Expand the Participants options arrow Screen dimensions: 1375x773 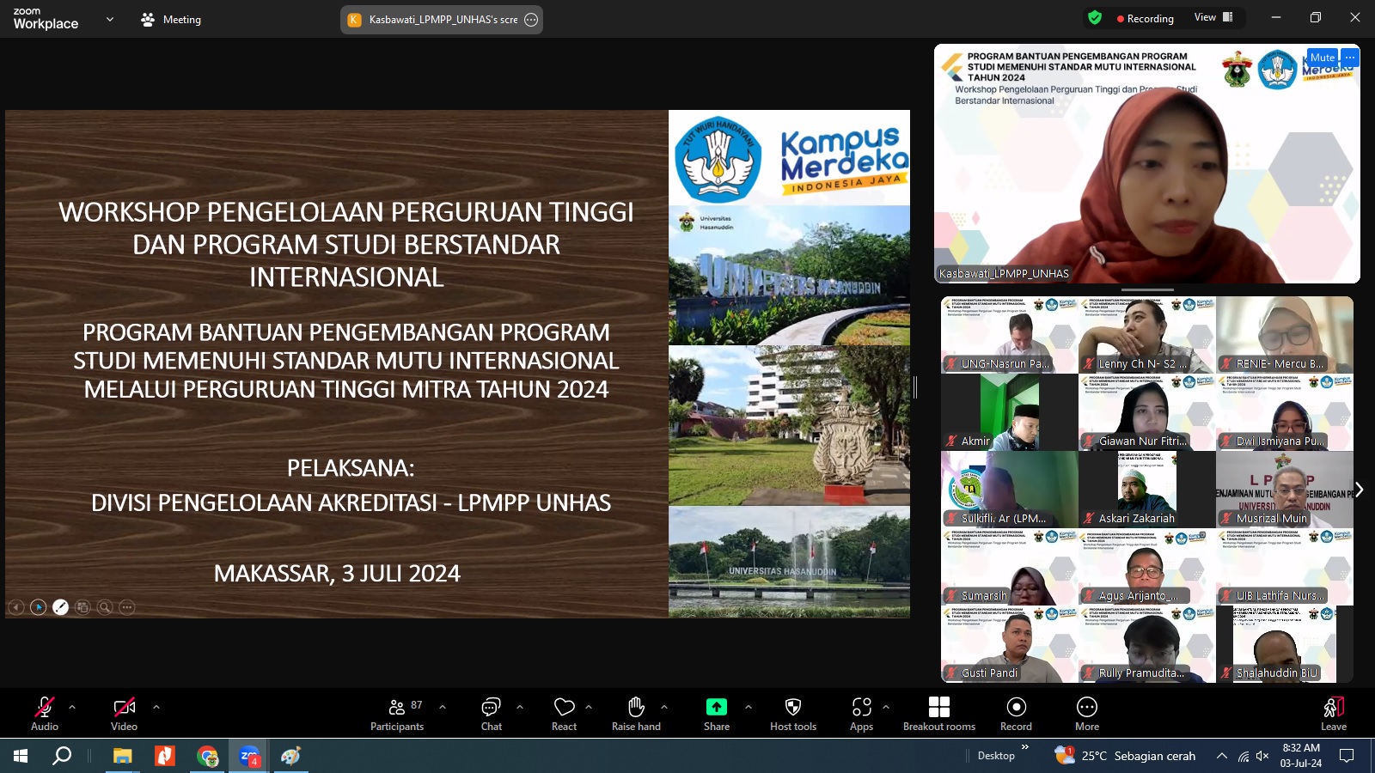pyautogui.click(x=442, y=707)
